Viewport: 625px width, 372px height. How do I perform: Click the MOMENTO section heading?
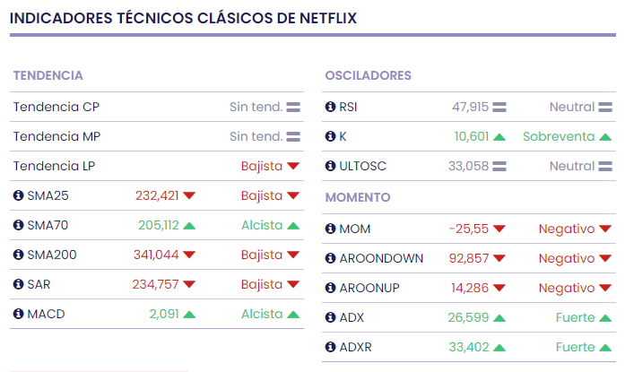point(357,196)
